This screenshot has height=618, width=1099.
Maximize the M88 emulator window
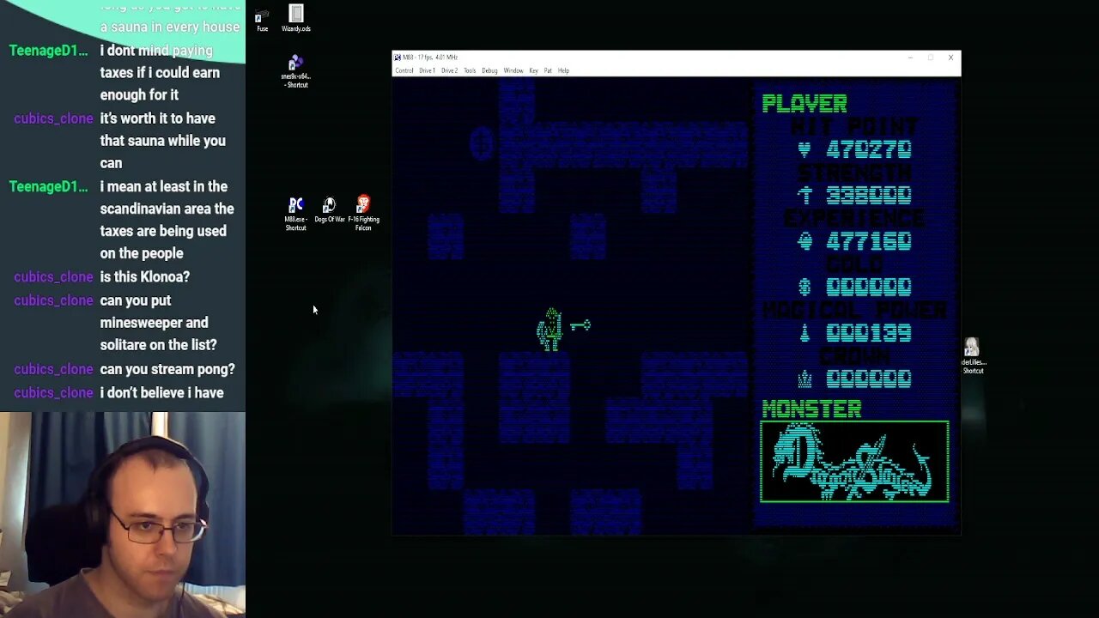tap(930, 58)
